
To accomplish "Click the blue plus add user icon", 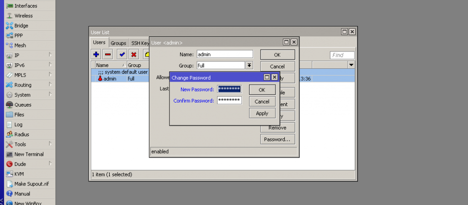I will [x=96, y=55].
